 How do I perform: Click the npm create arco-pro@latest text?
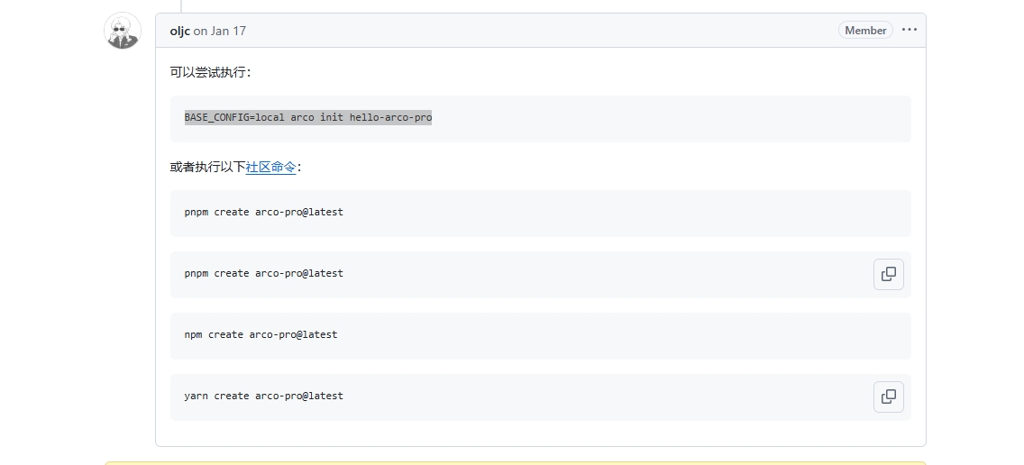261,334
